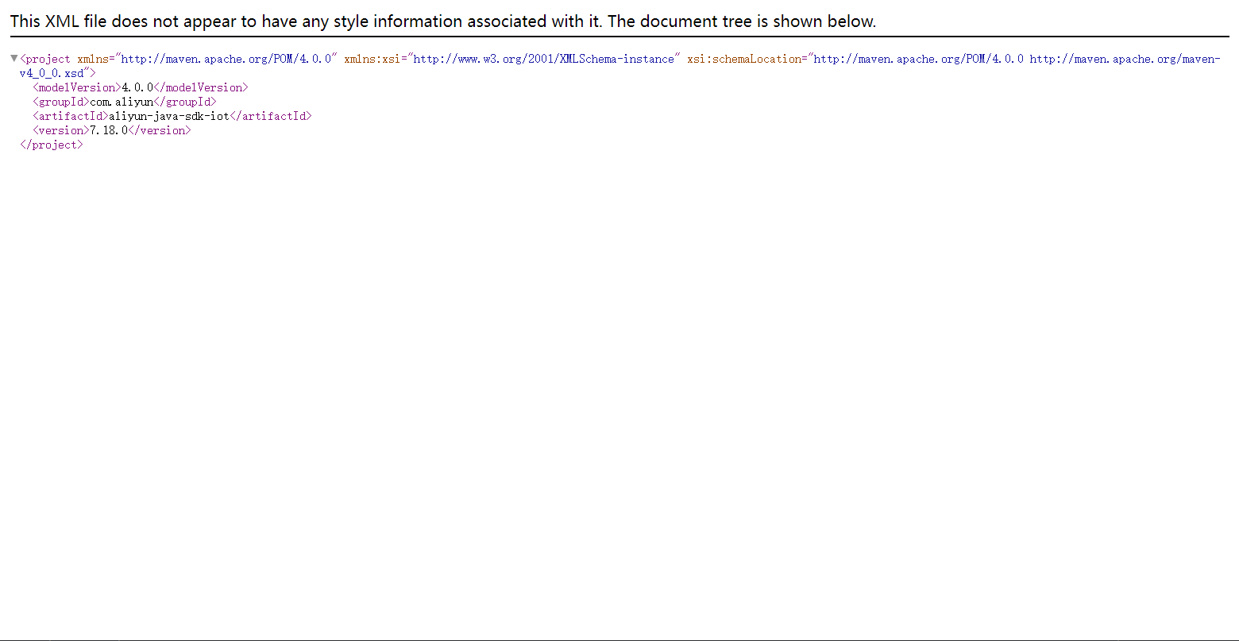Click the 'This XML file' notice text
Viewport: 1239px width, 641px height.
click(443, 21)
